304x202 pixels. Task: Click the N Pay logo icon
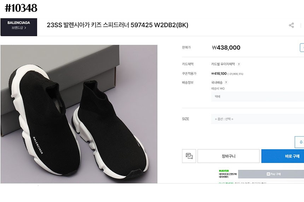point(268,174)
